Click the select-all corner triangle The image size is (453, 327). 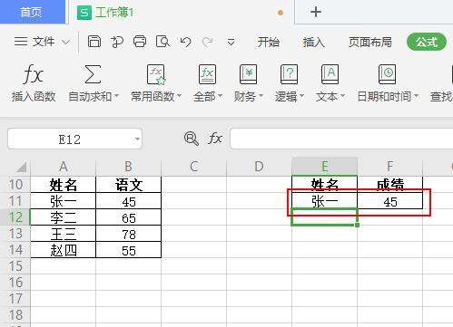coord(21,167)
